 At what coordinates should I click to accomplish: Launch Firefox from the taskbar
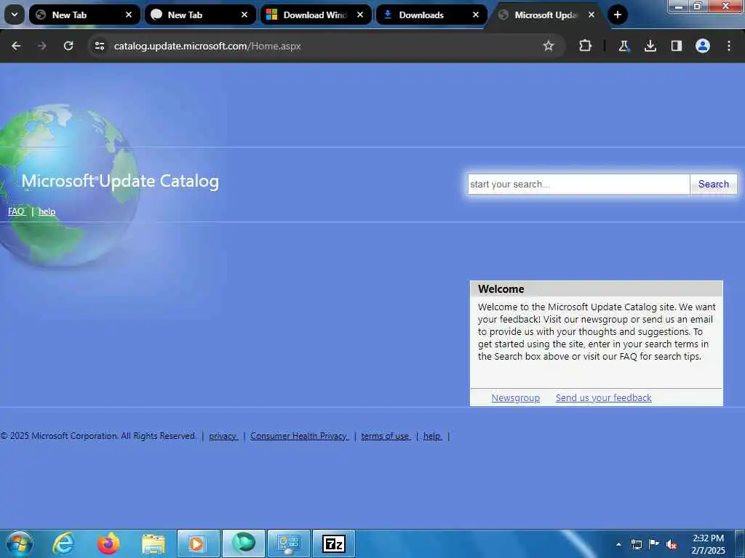(108, 543)
